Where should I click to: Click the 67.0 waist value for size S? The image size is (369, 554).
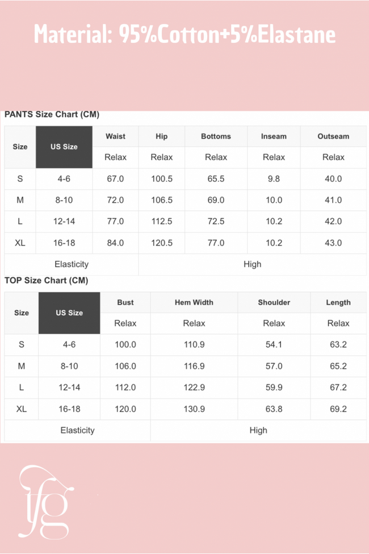115,179
